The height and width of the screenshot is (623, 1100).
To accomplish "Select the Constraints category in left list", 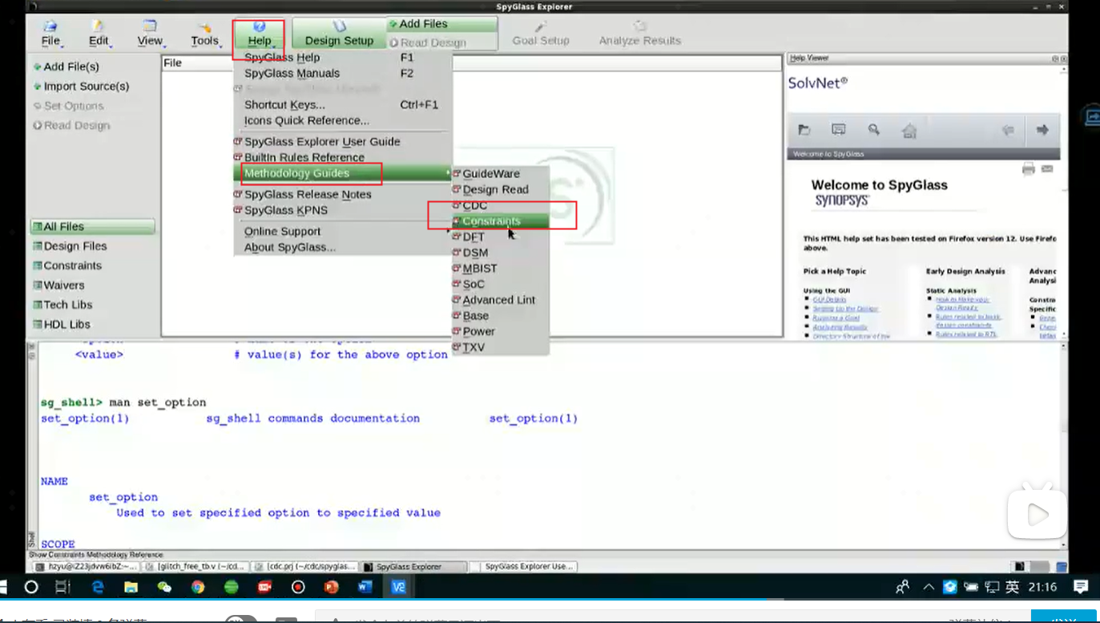I will point(67,265).
